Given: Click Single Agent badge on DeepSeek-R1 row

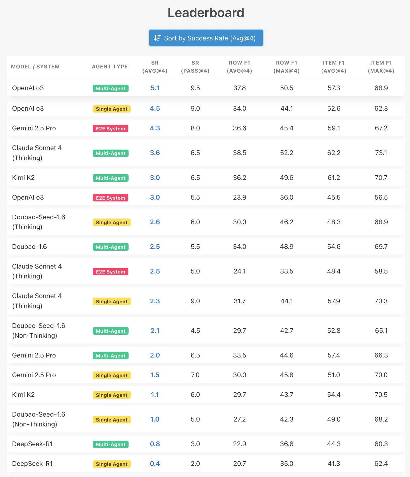Looking at the screenshot, I should 112,464.
